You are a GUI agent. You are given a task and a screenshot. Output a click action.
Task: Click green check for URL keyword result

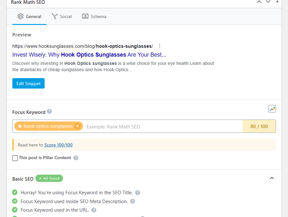(x=15, y=210)
